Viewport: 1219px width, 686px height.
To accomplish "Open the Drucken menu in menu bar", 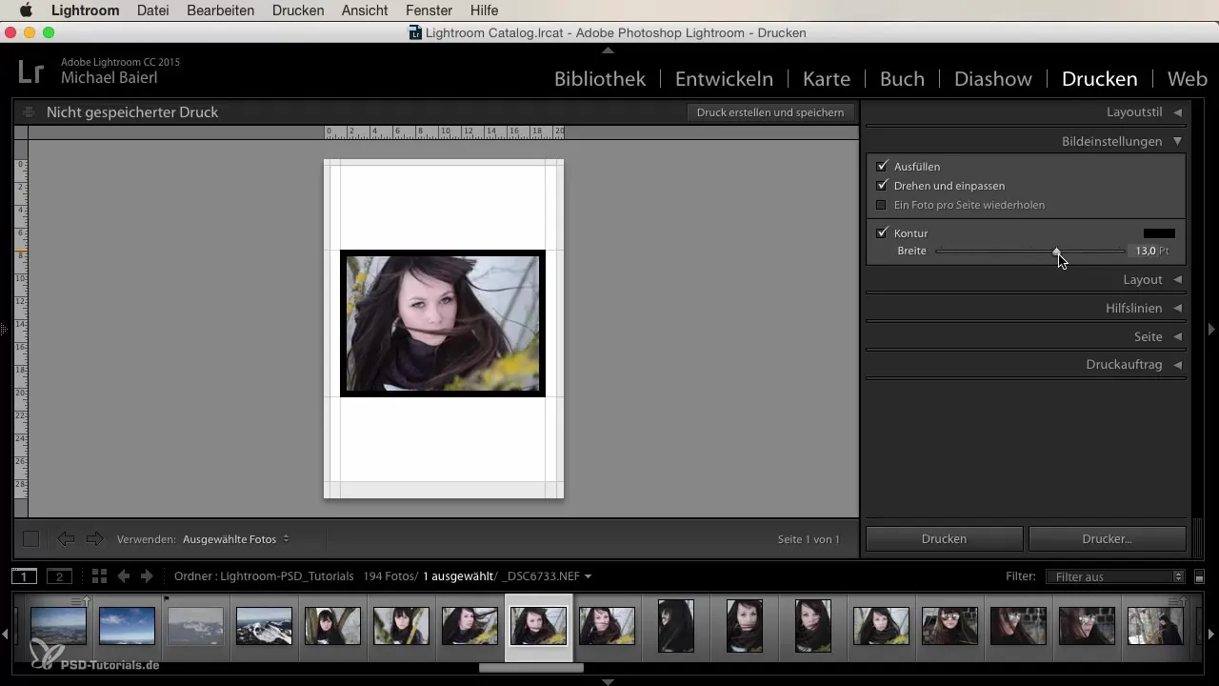I will pos(298,10).
